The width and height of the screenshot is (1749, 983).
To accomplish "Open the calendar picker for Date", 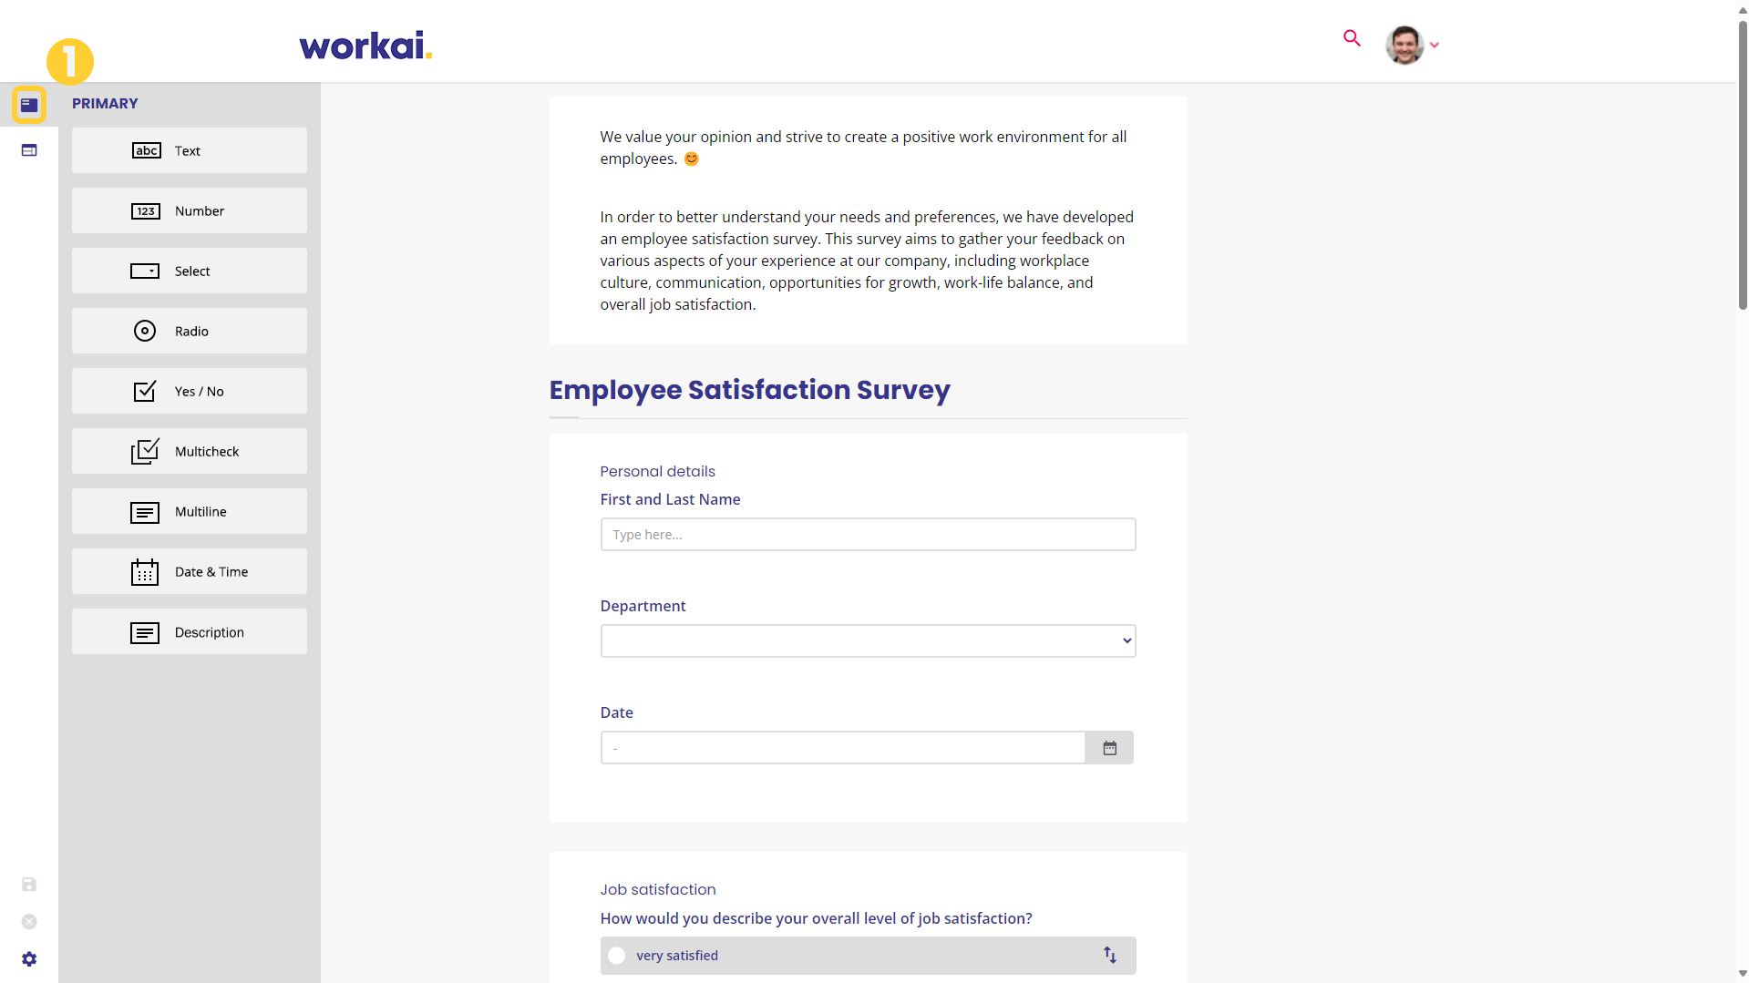I will click(x=1109, y=748).
